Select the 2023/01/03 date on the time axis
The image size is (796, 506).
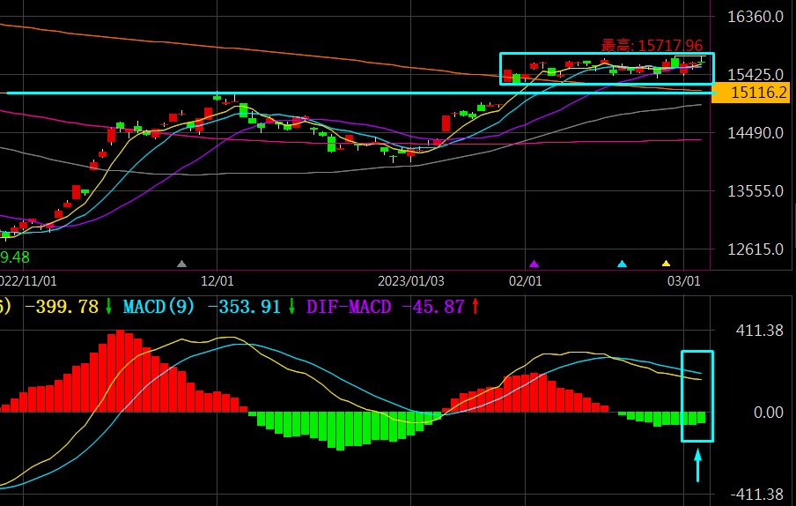(x=411, y=280)
